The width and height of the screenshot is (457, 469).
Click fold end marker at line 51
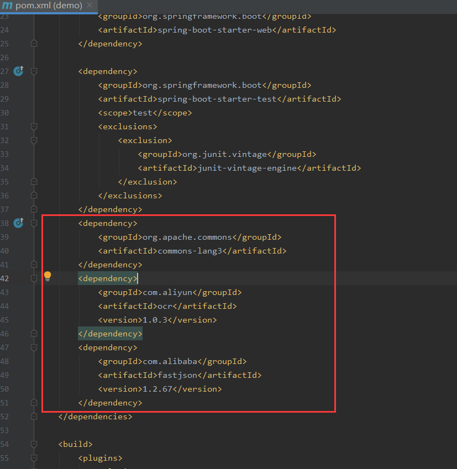tap(34, 403)
